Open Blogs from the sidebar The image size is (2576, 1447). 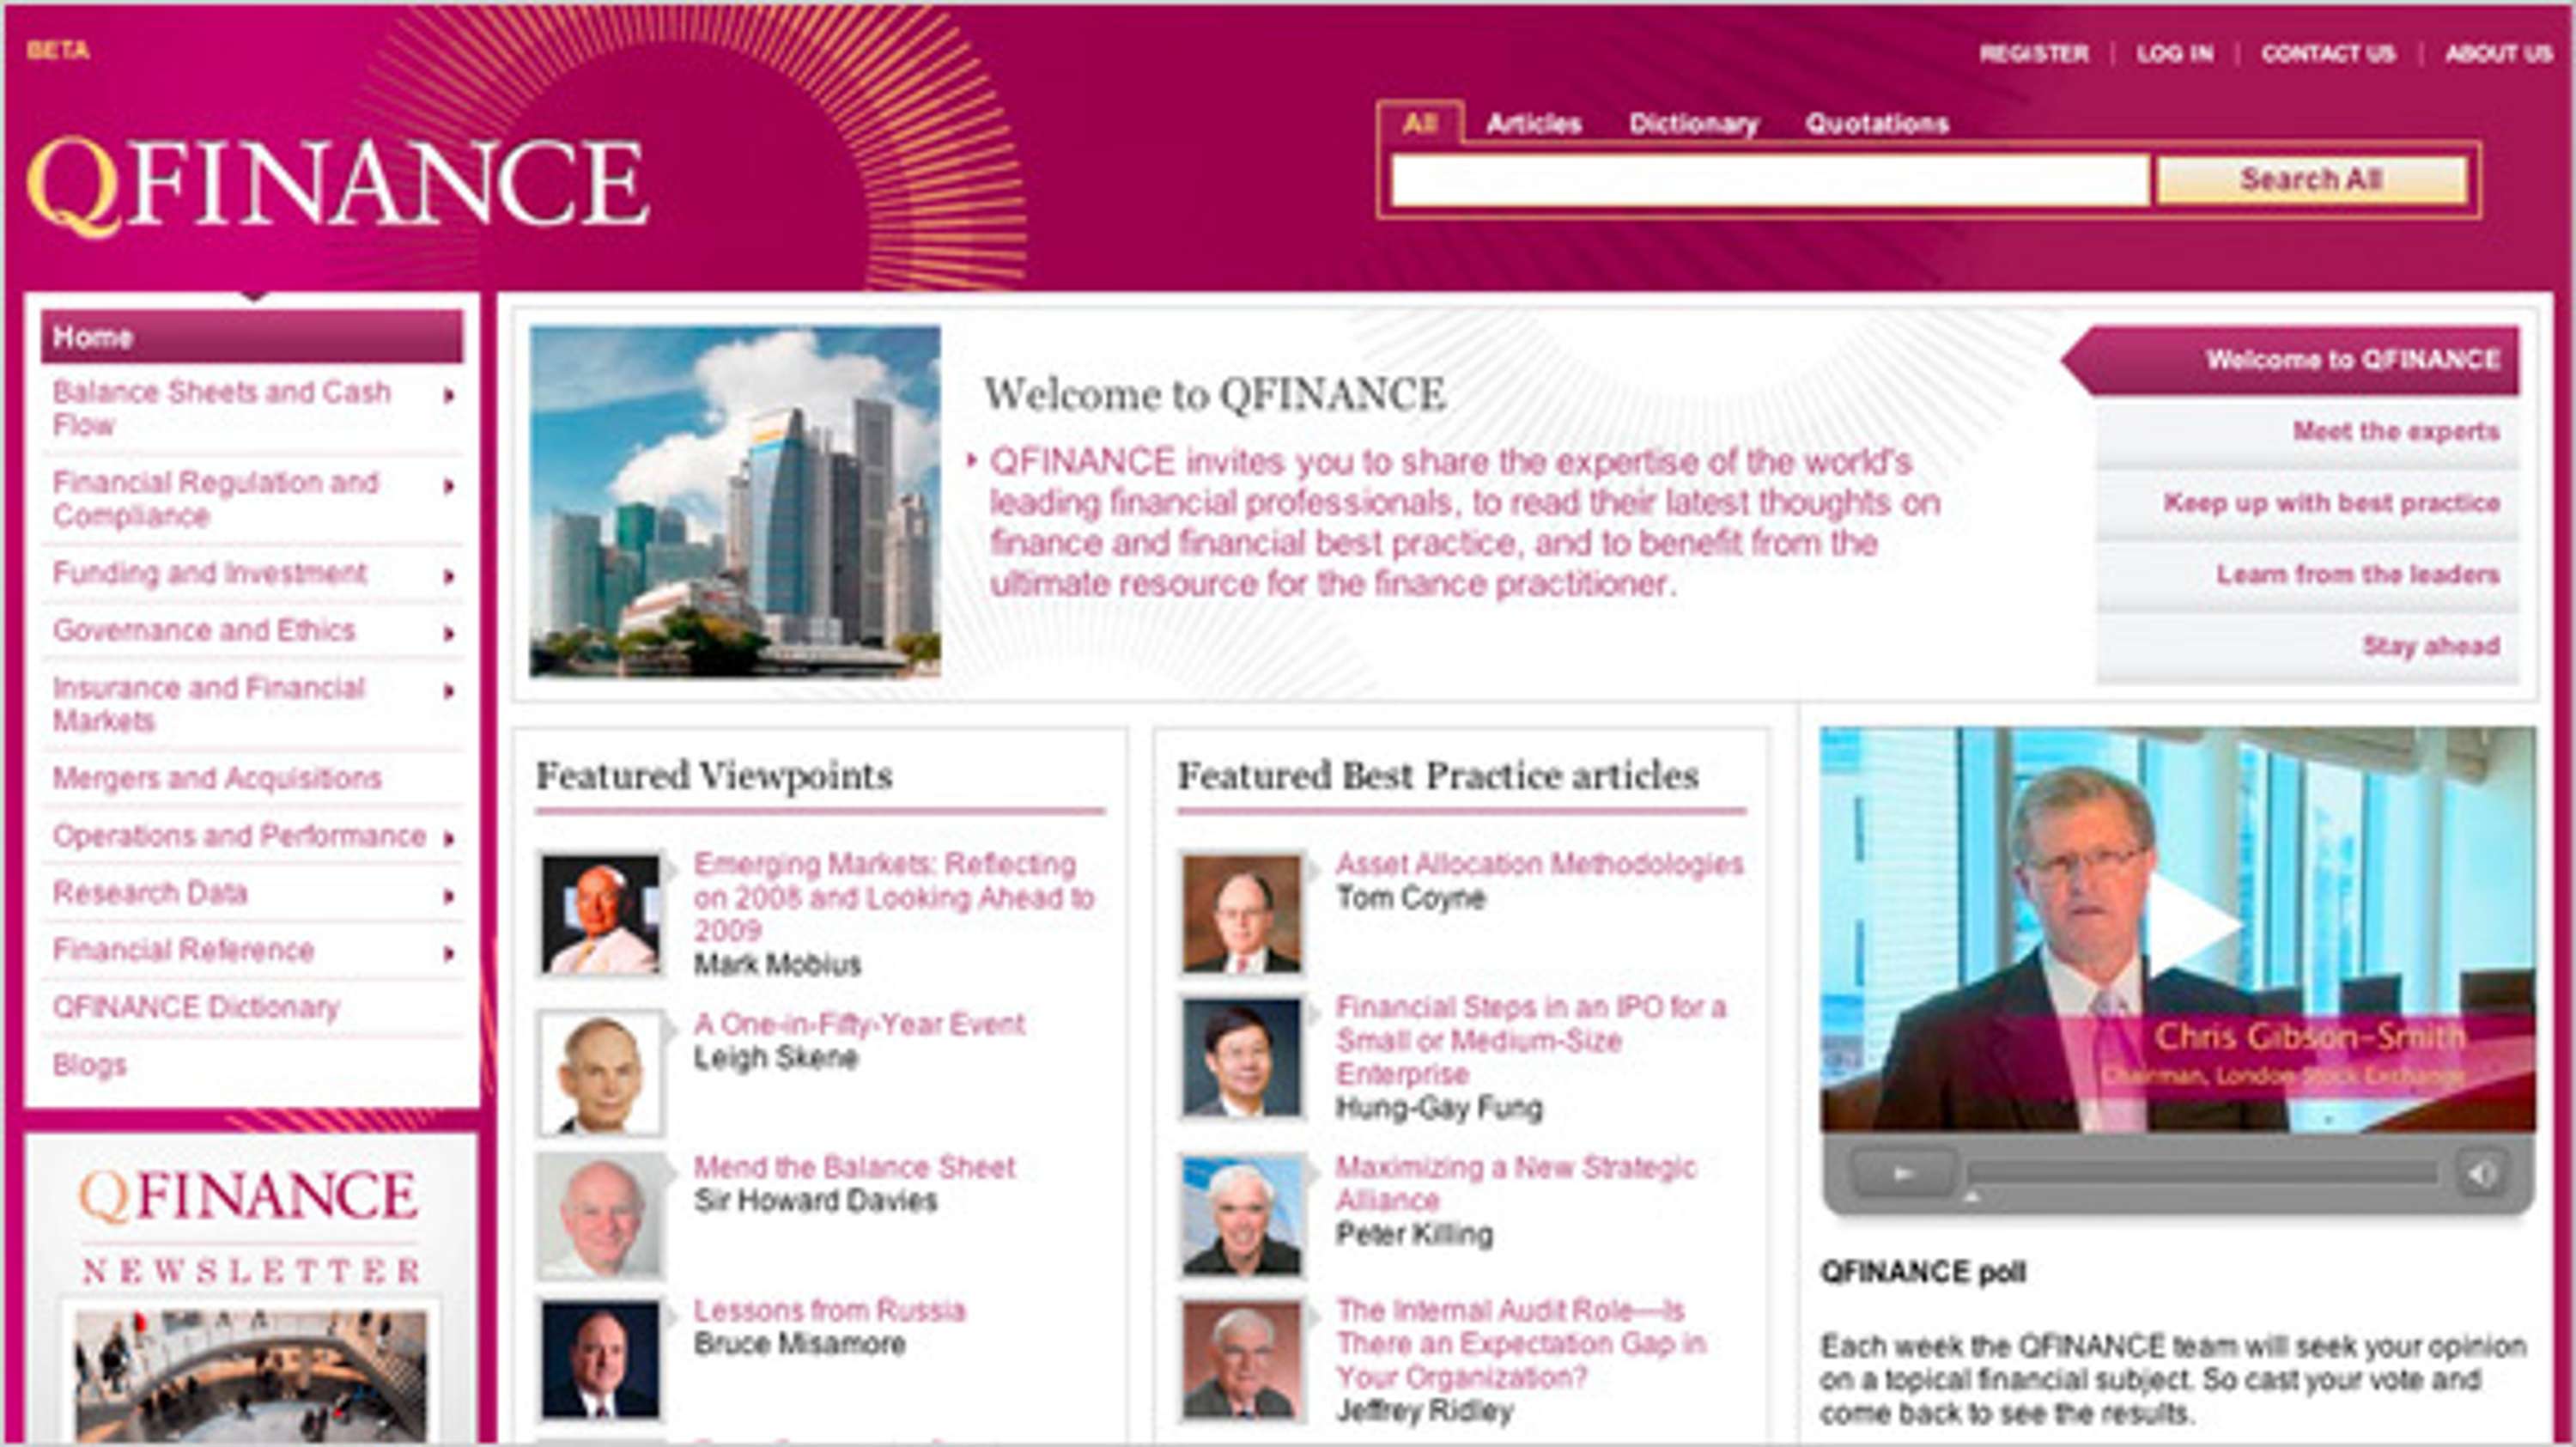(x=89, y=1065)
